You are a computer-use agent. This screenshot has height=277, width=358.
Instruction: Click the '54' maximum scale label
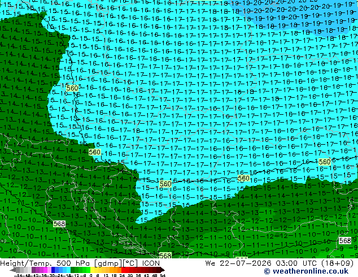pyautogui.click(x=162, y=275)
